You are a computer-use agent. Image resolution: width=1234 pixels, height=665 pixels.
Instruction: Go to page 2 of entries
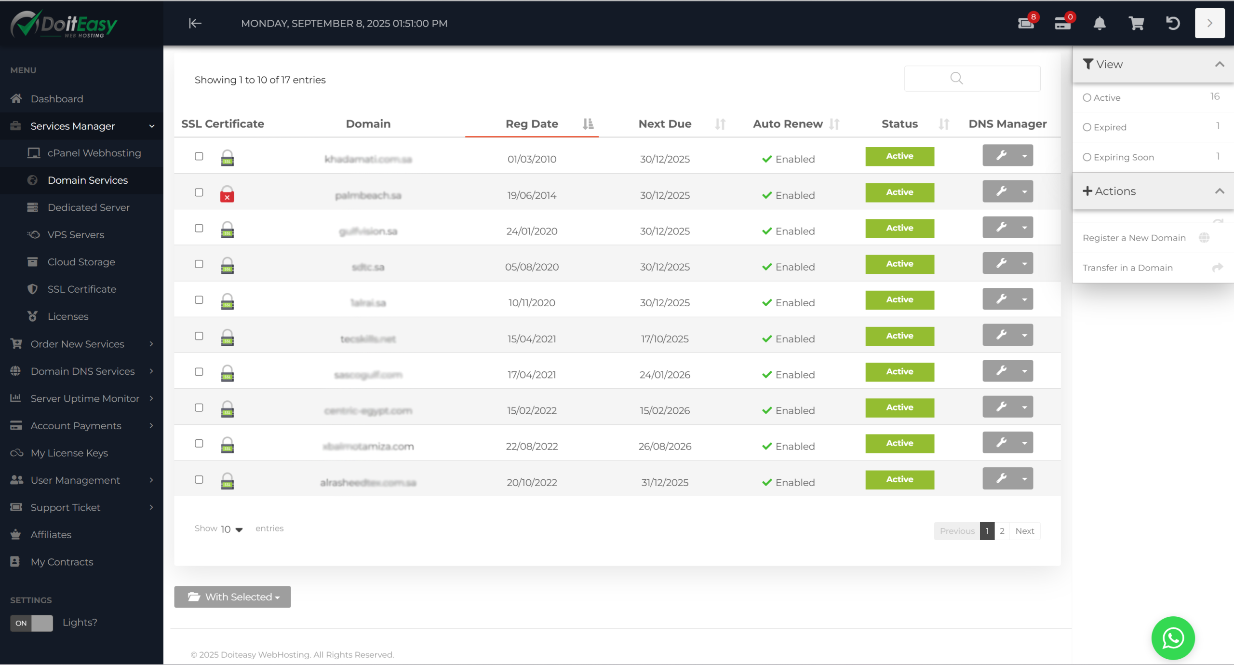pos(1002,531)
